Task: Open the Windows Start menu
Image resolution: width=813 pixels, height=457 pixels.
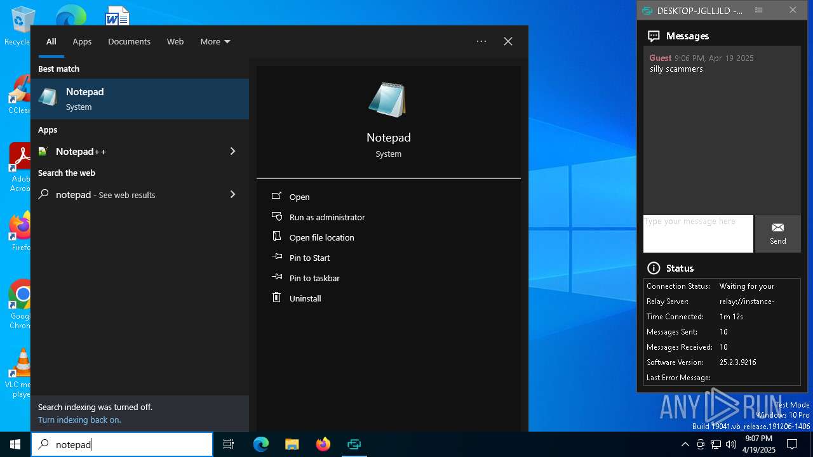Action: pyautogui.click(x=15, y=444)
